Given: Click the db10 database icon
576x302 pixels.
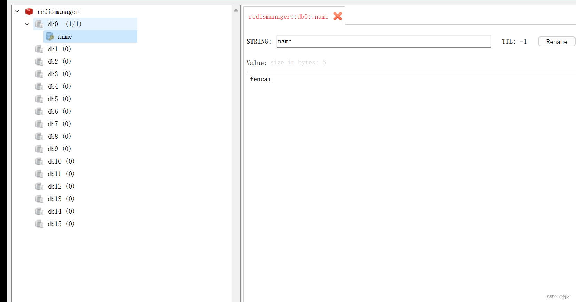Looking at the screenshot, I should point(39,161).
